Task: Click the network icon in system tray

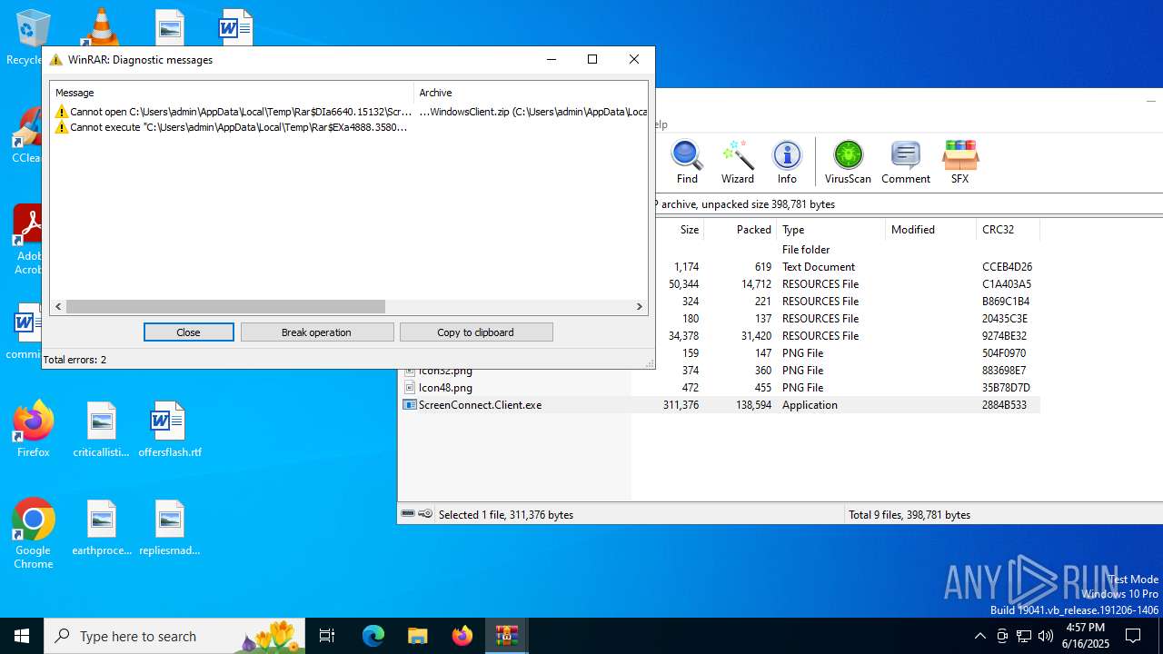Action: (1024, 636)
